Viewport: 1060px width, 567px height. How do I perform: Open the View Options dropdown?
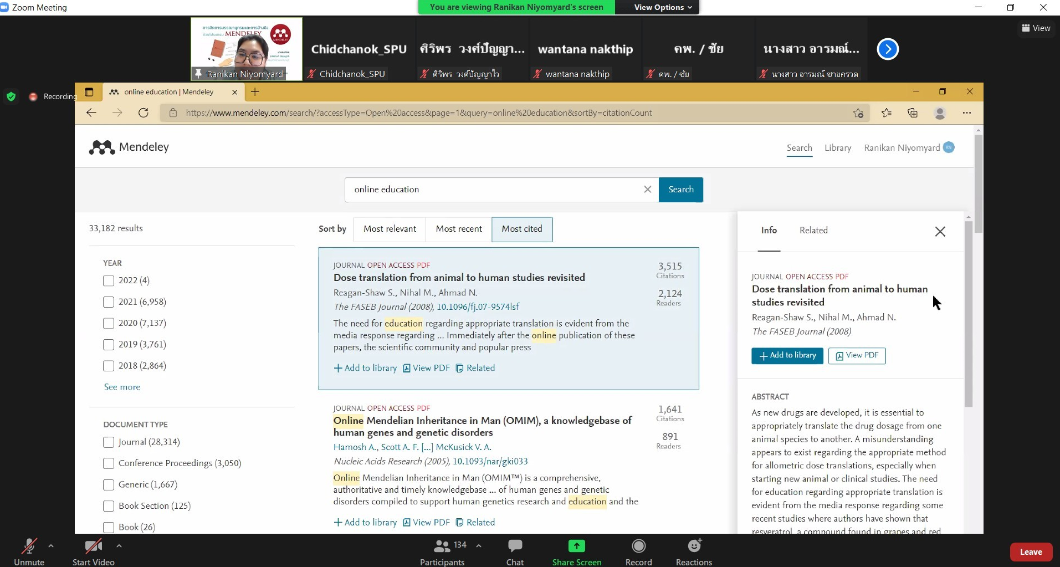pos(663,7)
